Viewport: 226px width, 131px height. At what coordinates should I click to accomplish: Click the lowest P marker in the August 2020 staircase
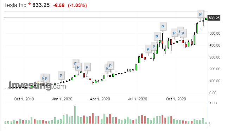(148, 49)
